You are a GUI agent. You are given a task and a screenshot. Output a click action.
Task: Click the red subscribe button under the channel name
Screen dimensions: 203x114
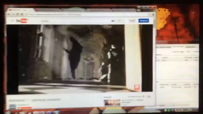tap(25, 108)
